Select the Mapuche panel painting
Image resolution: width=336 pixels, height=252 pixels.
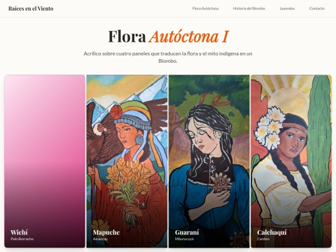coord(127,161)
